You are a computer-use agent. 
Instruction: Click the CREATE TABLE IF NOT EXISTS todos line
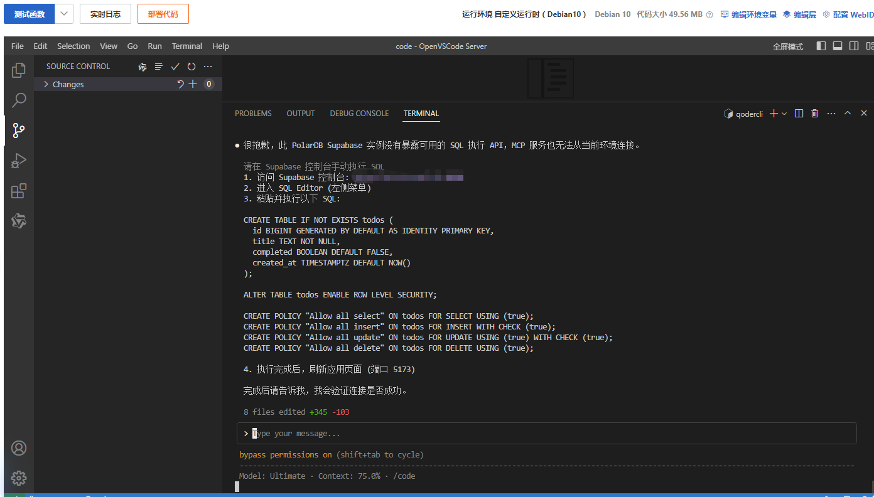click(x=318, y=220)
